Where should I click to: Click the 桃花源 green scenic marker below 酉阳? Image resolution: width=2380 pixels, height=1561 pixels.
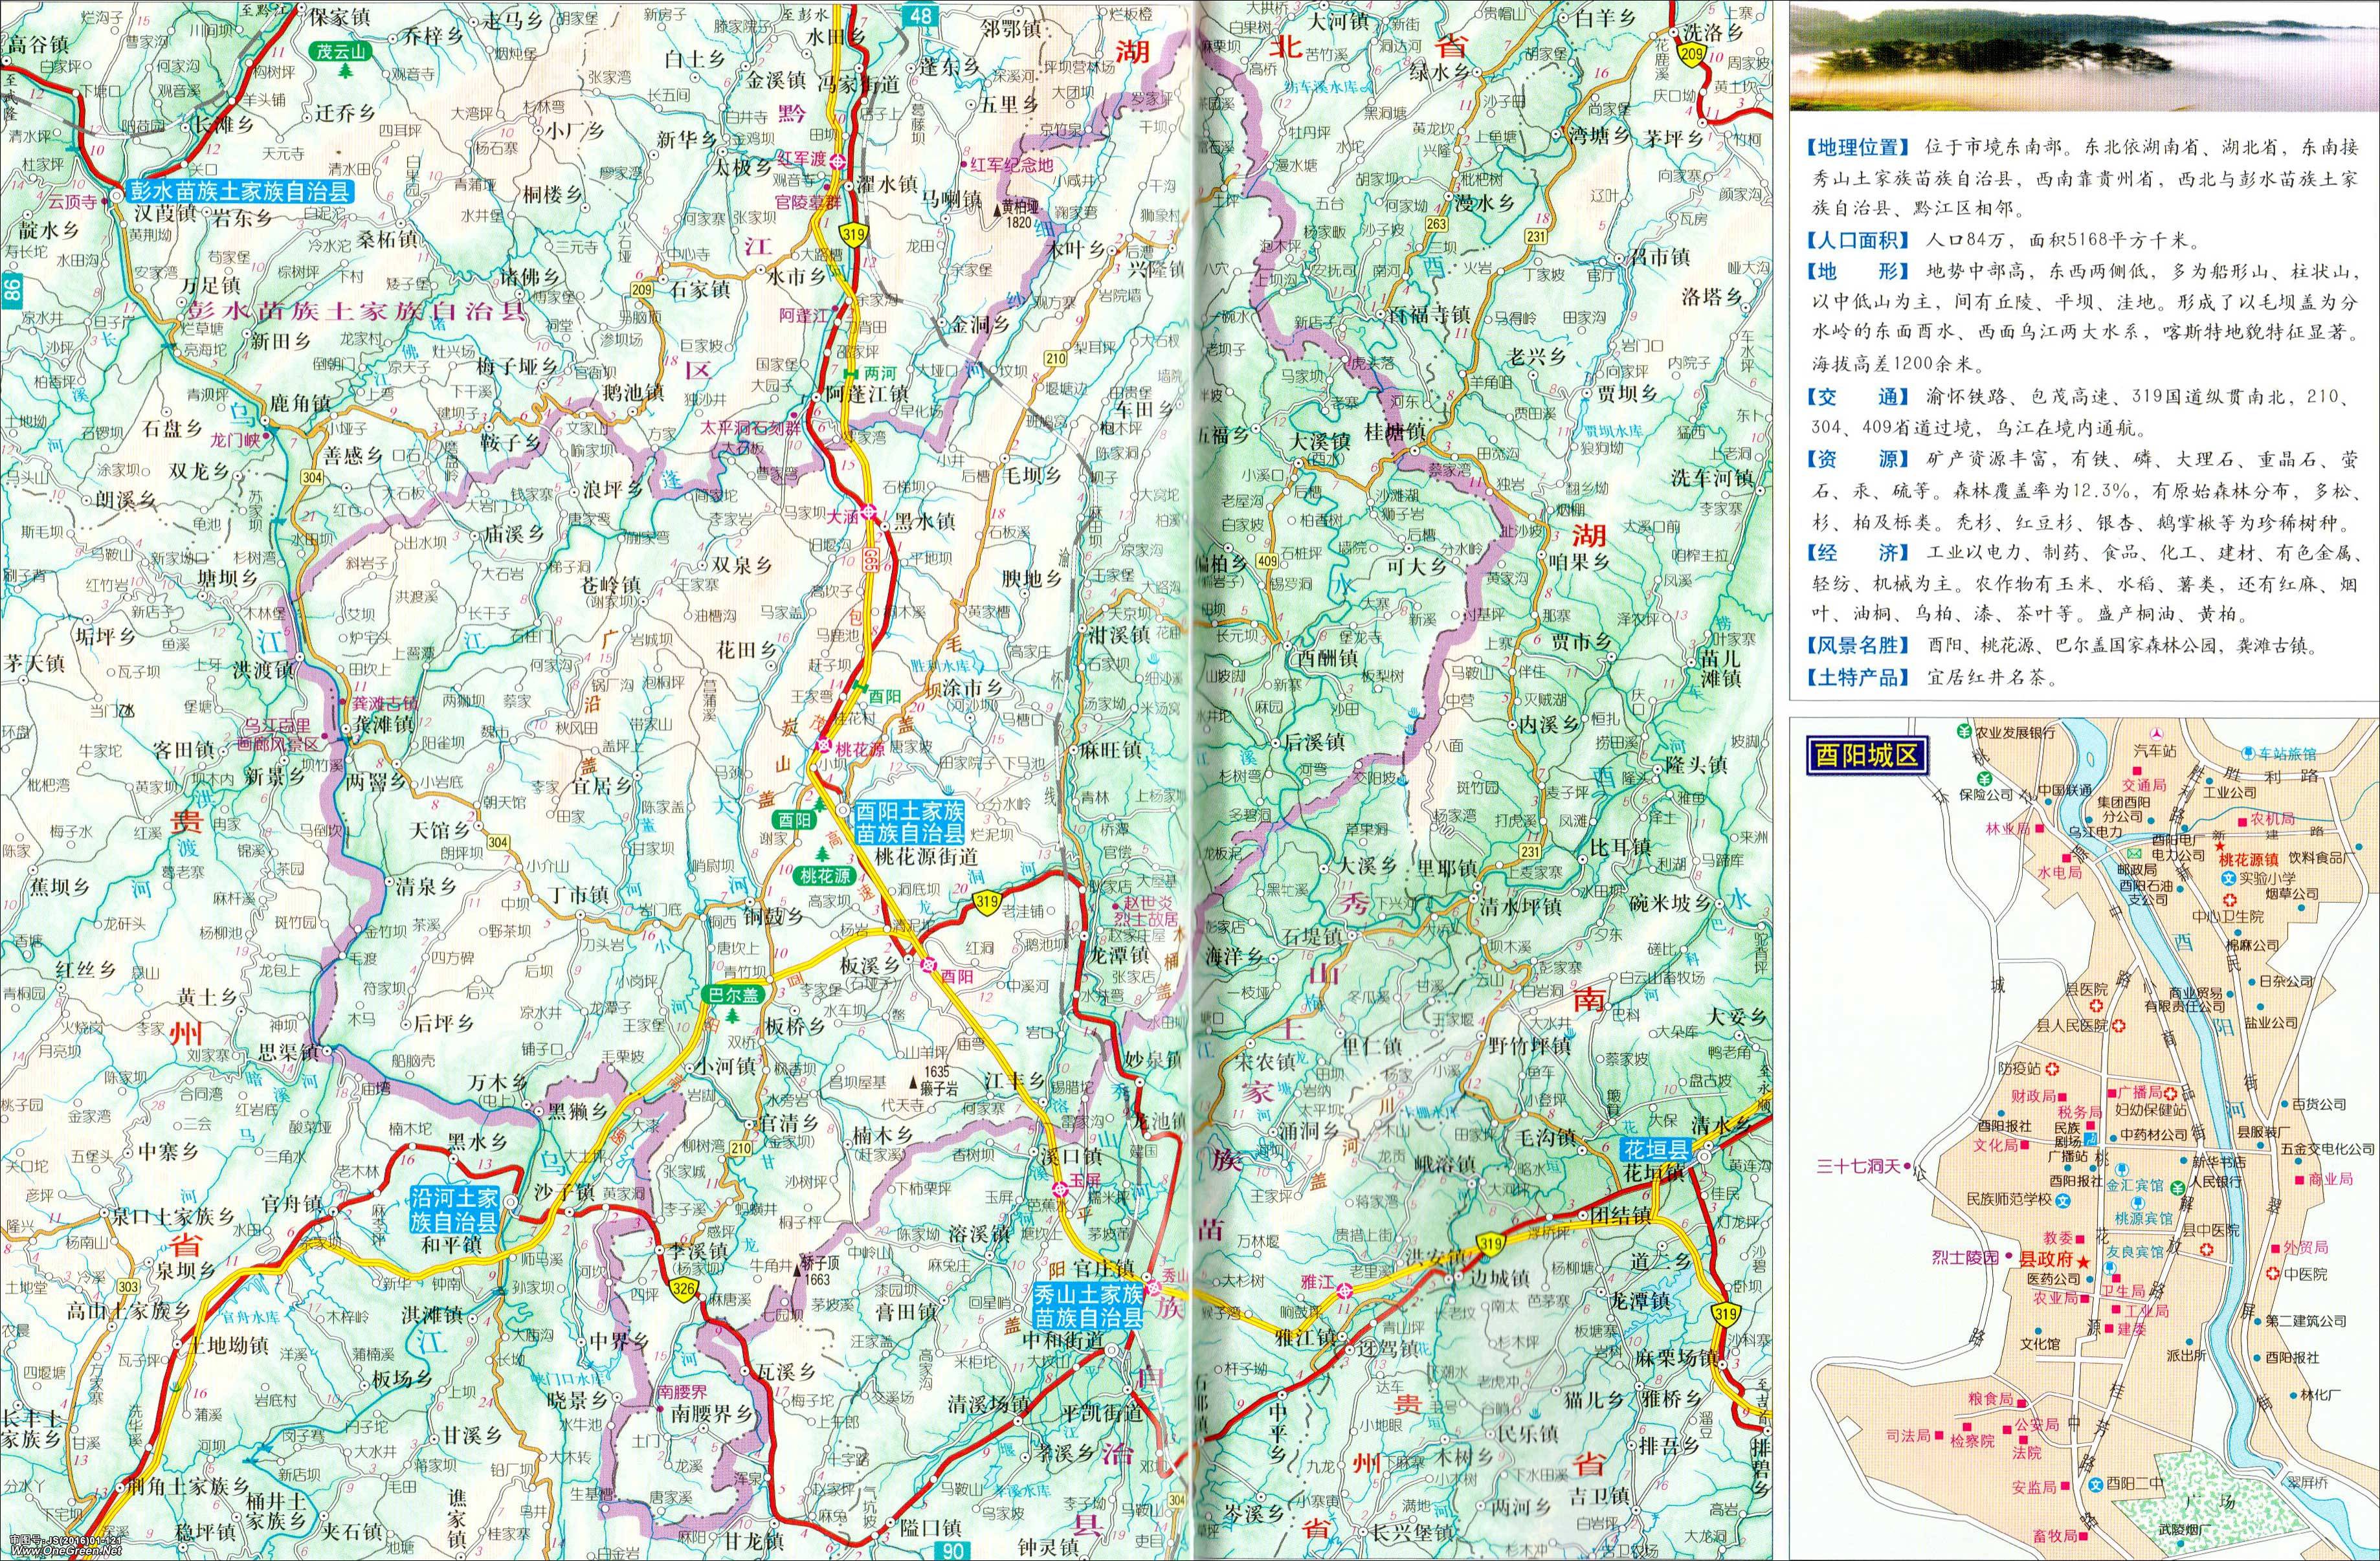coord(825,876)
